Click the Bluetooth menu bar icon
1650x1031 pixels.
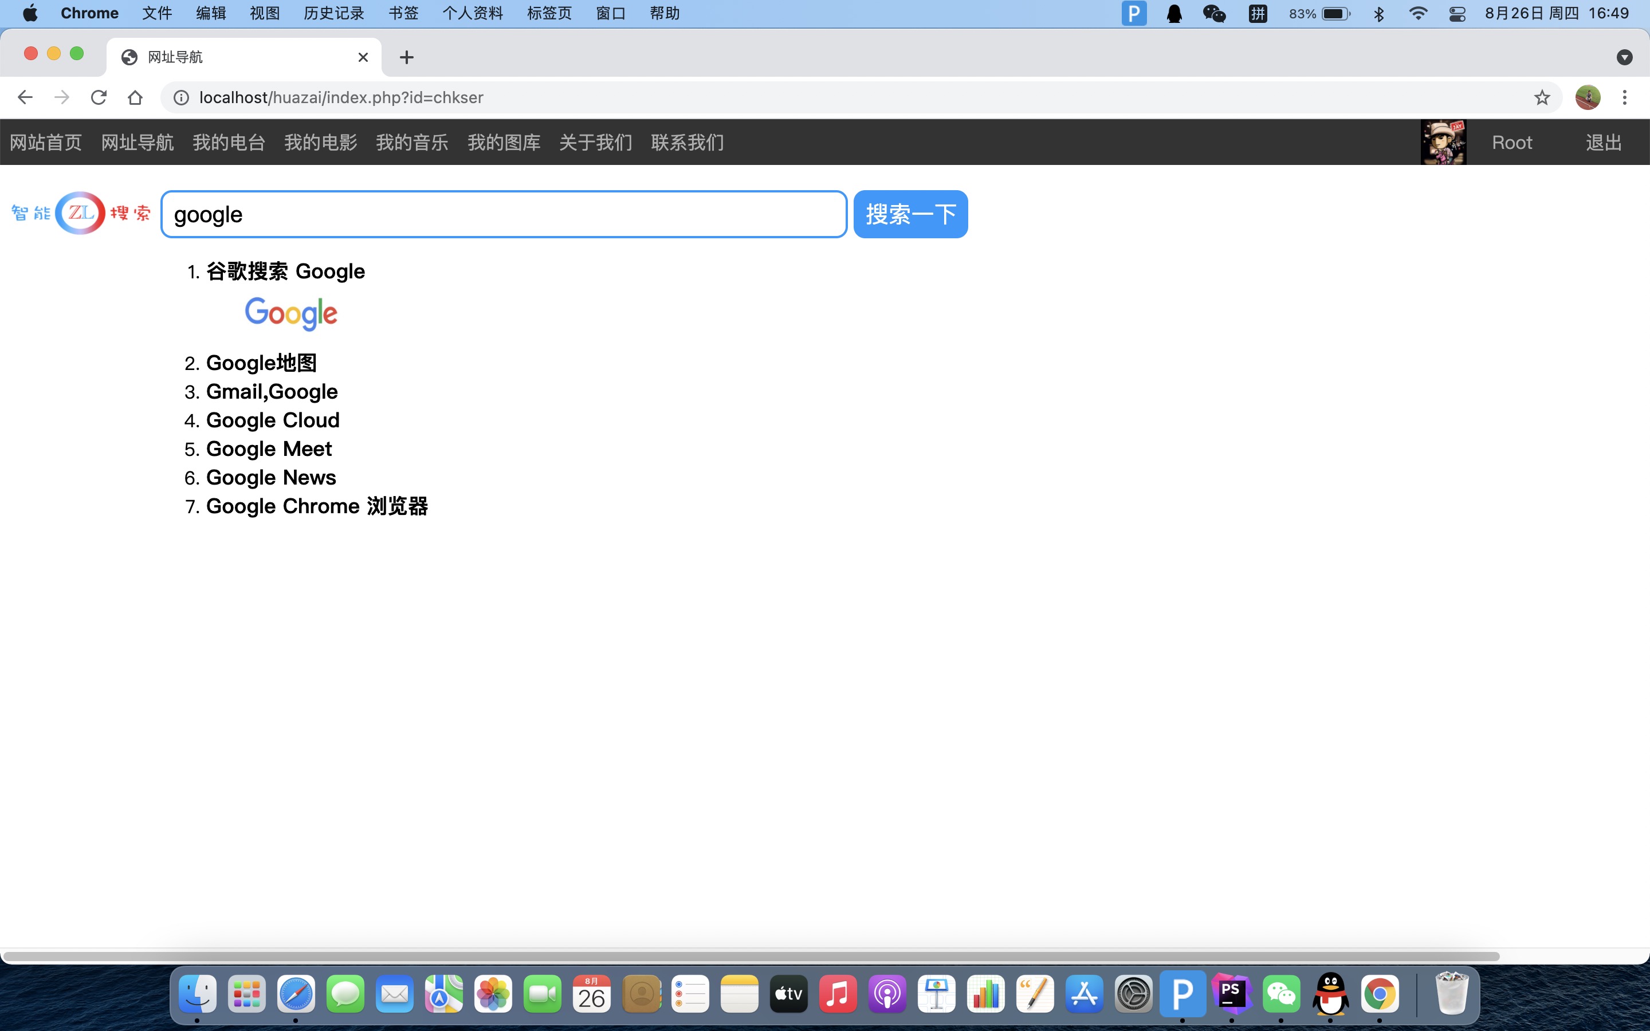click(x=1378, y=14)
